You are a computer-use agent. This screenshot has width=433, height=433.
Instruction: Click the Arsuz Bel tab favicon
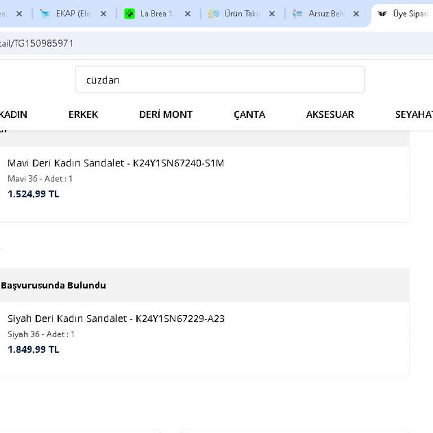[x=298, y=14]
